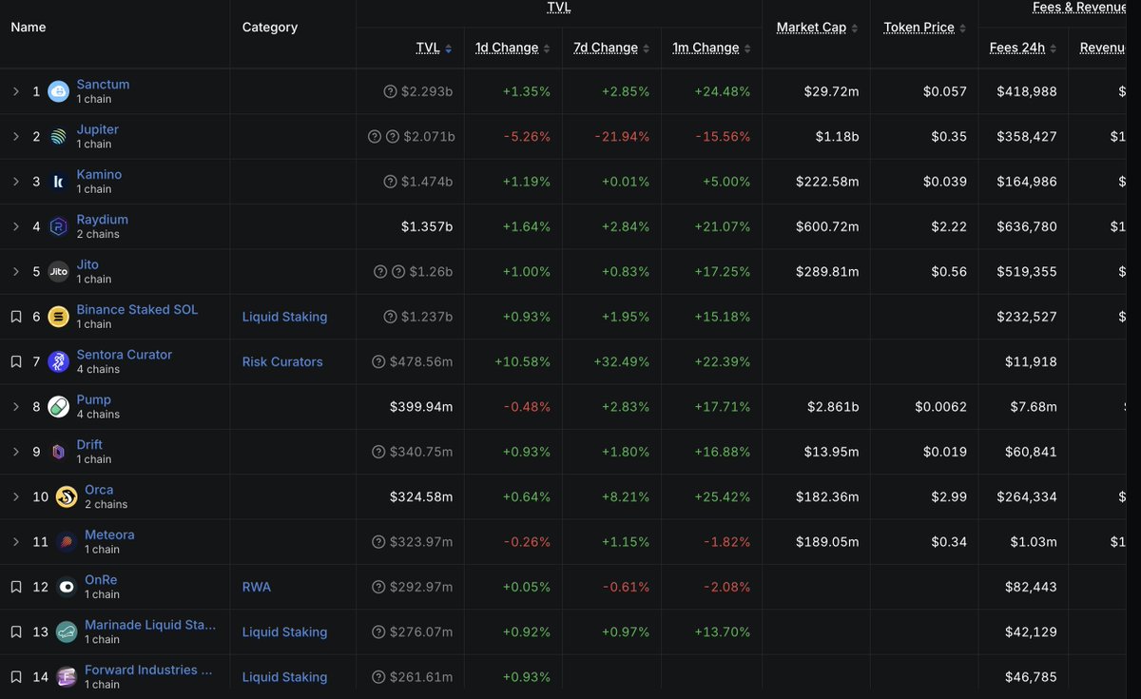Sort by Fees 24h column header
The width and height of the screenshot is (1141, 699).
point(1023,48)
